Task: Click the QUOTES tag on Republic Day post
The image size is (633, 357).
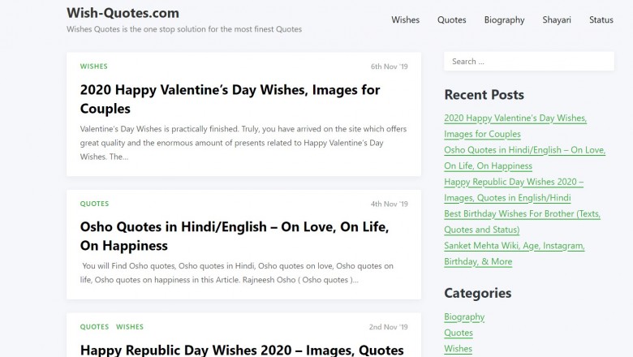Action: (94, 327)
